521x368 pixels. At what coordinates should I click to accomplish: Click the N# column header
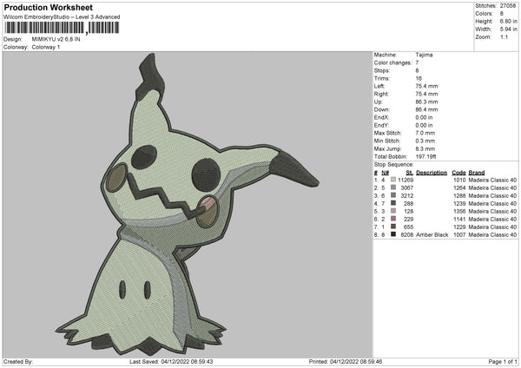tap(385, 173)
